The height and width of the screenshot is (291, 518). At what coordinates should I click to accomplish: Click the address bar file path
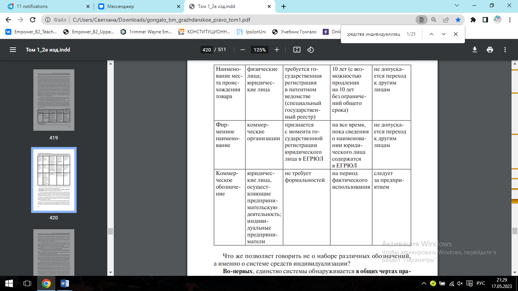pos(162,20)
